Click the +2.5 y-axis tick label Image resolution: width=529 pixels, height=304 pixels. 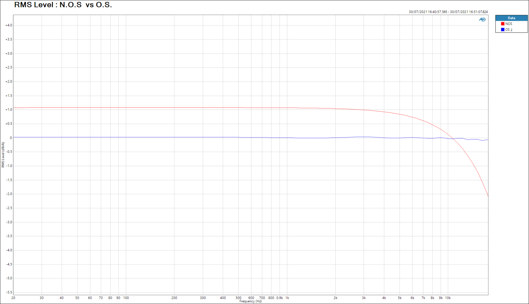click(9, 68)
